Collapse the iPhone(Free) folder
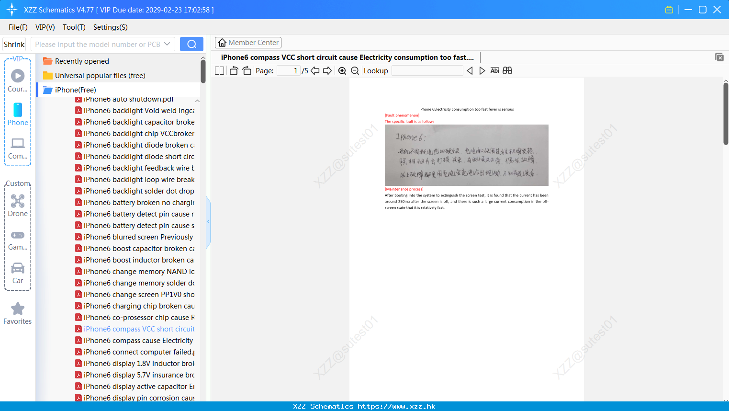The width and height of the screenshot is (729, 411). coord(75,90)
